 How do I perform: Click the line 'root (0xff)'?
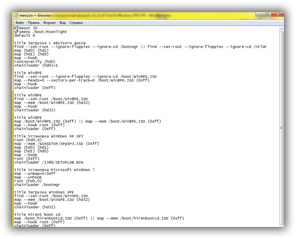27,159
